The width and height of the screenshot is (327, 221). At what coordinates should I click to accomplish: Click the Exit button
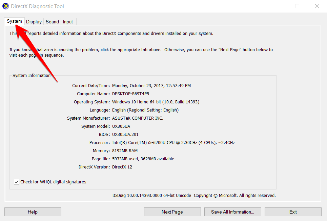[x=293, y=212]
